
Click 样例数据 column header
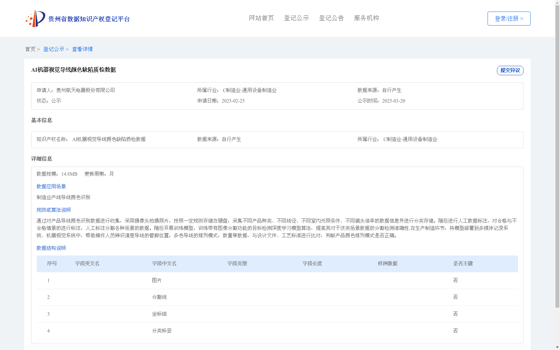pyautogui.click(x=388, y=264)
